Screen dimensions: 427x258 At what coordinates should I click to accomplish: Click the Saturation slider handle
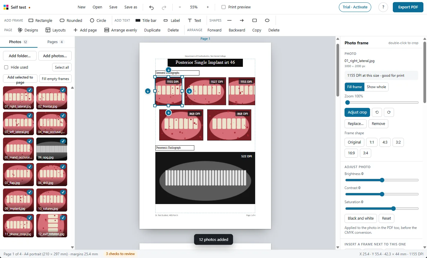coord(393,209)
